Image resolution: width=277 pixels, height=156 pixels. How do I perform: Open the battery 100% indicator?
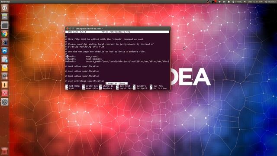(x=237, y=2)
